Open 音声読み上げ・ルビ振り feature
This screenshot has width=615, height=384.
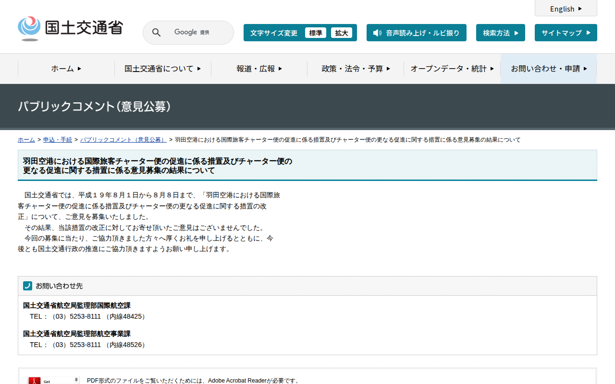pyautogui.click(x=417, y=33)
